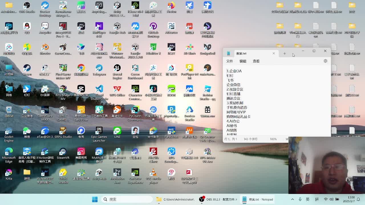The image size is (365, 205).
Task: Launch Docker Desktop from the desktop
Action: [45, 9]
